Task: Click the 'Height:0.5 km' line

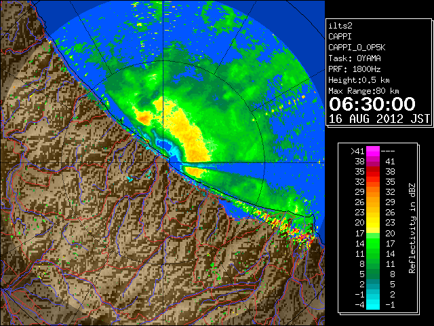Action: (359, 80)
